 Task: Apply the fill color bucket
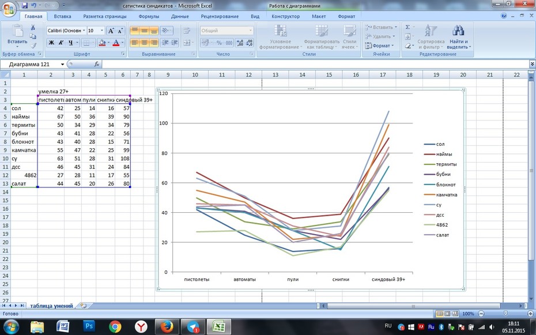click(102, 43)
